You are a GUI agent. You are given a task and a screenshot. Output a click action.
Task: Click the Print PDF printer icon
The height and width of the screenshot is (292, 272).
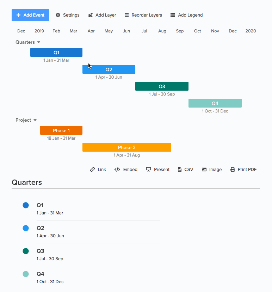coord(233,170)
